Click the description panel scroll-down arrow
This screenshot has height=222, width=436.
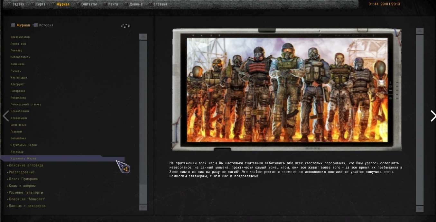click(x=420, y=209)
